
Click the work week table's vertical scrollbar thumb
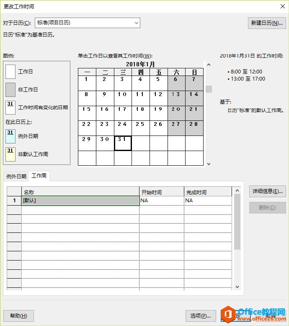237,222
